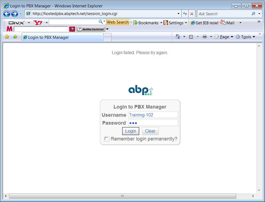
Task: Open recent pages dropdown beside Forward button
Action: coord(21,14)
